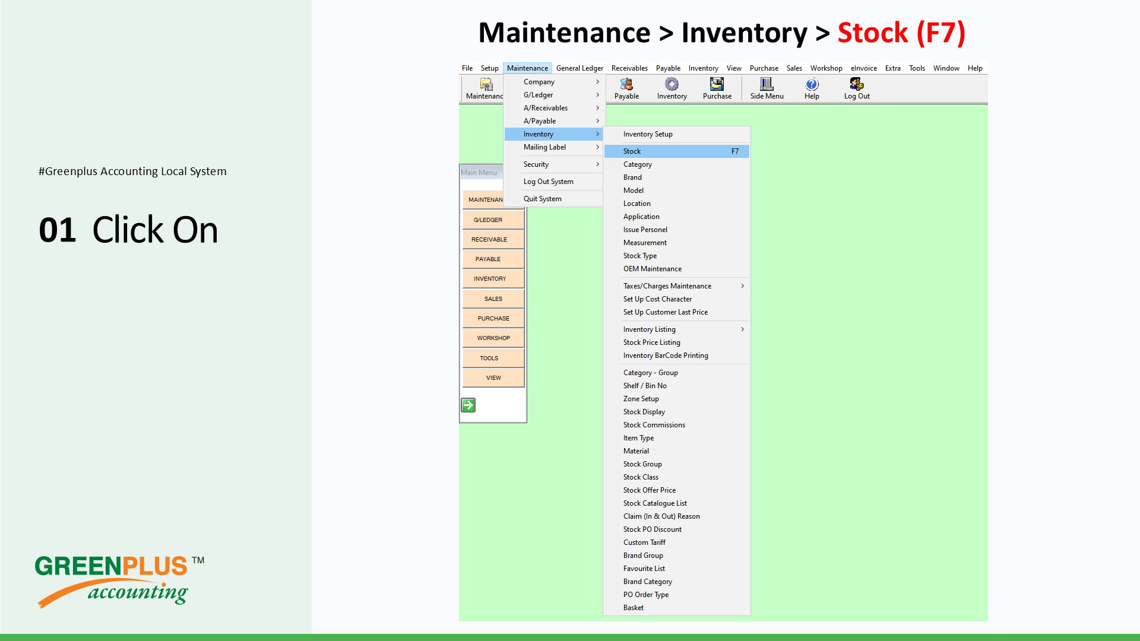This screenshot has width=1140, height=641.
Task: Select Inventory in the Maintenance menu
Action: pos(553,134)
